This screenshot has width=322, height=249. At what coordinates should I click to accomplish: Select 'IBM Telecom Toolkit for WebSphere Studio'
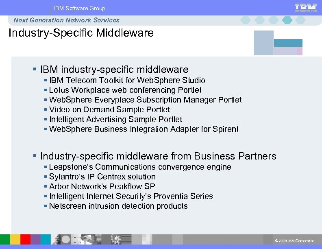pos(127,80)
